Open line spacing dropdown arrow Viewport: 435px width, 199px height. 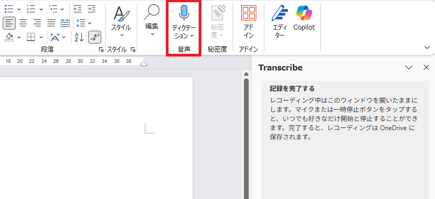click(89, 23)
